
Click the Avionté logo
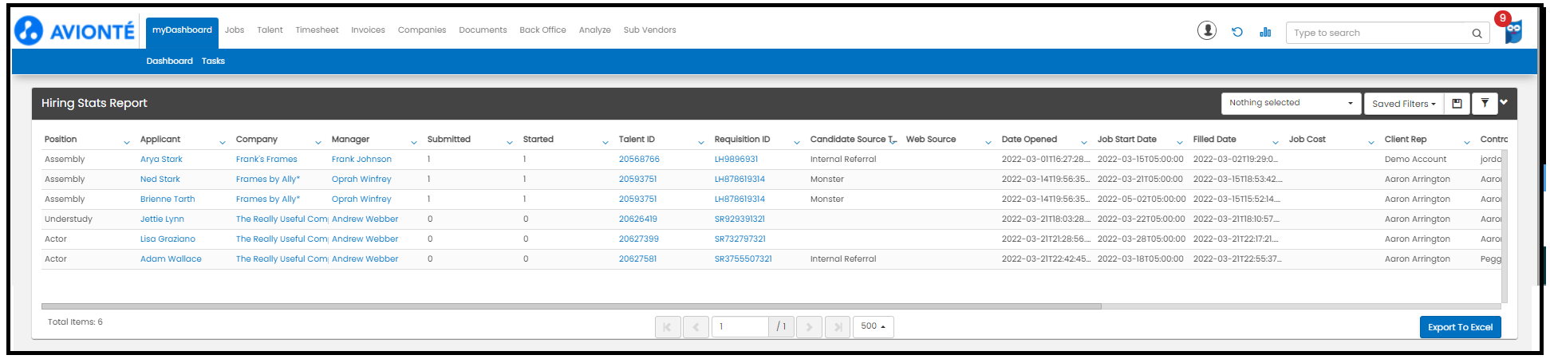click(x=74, y=31)
